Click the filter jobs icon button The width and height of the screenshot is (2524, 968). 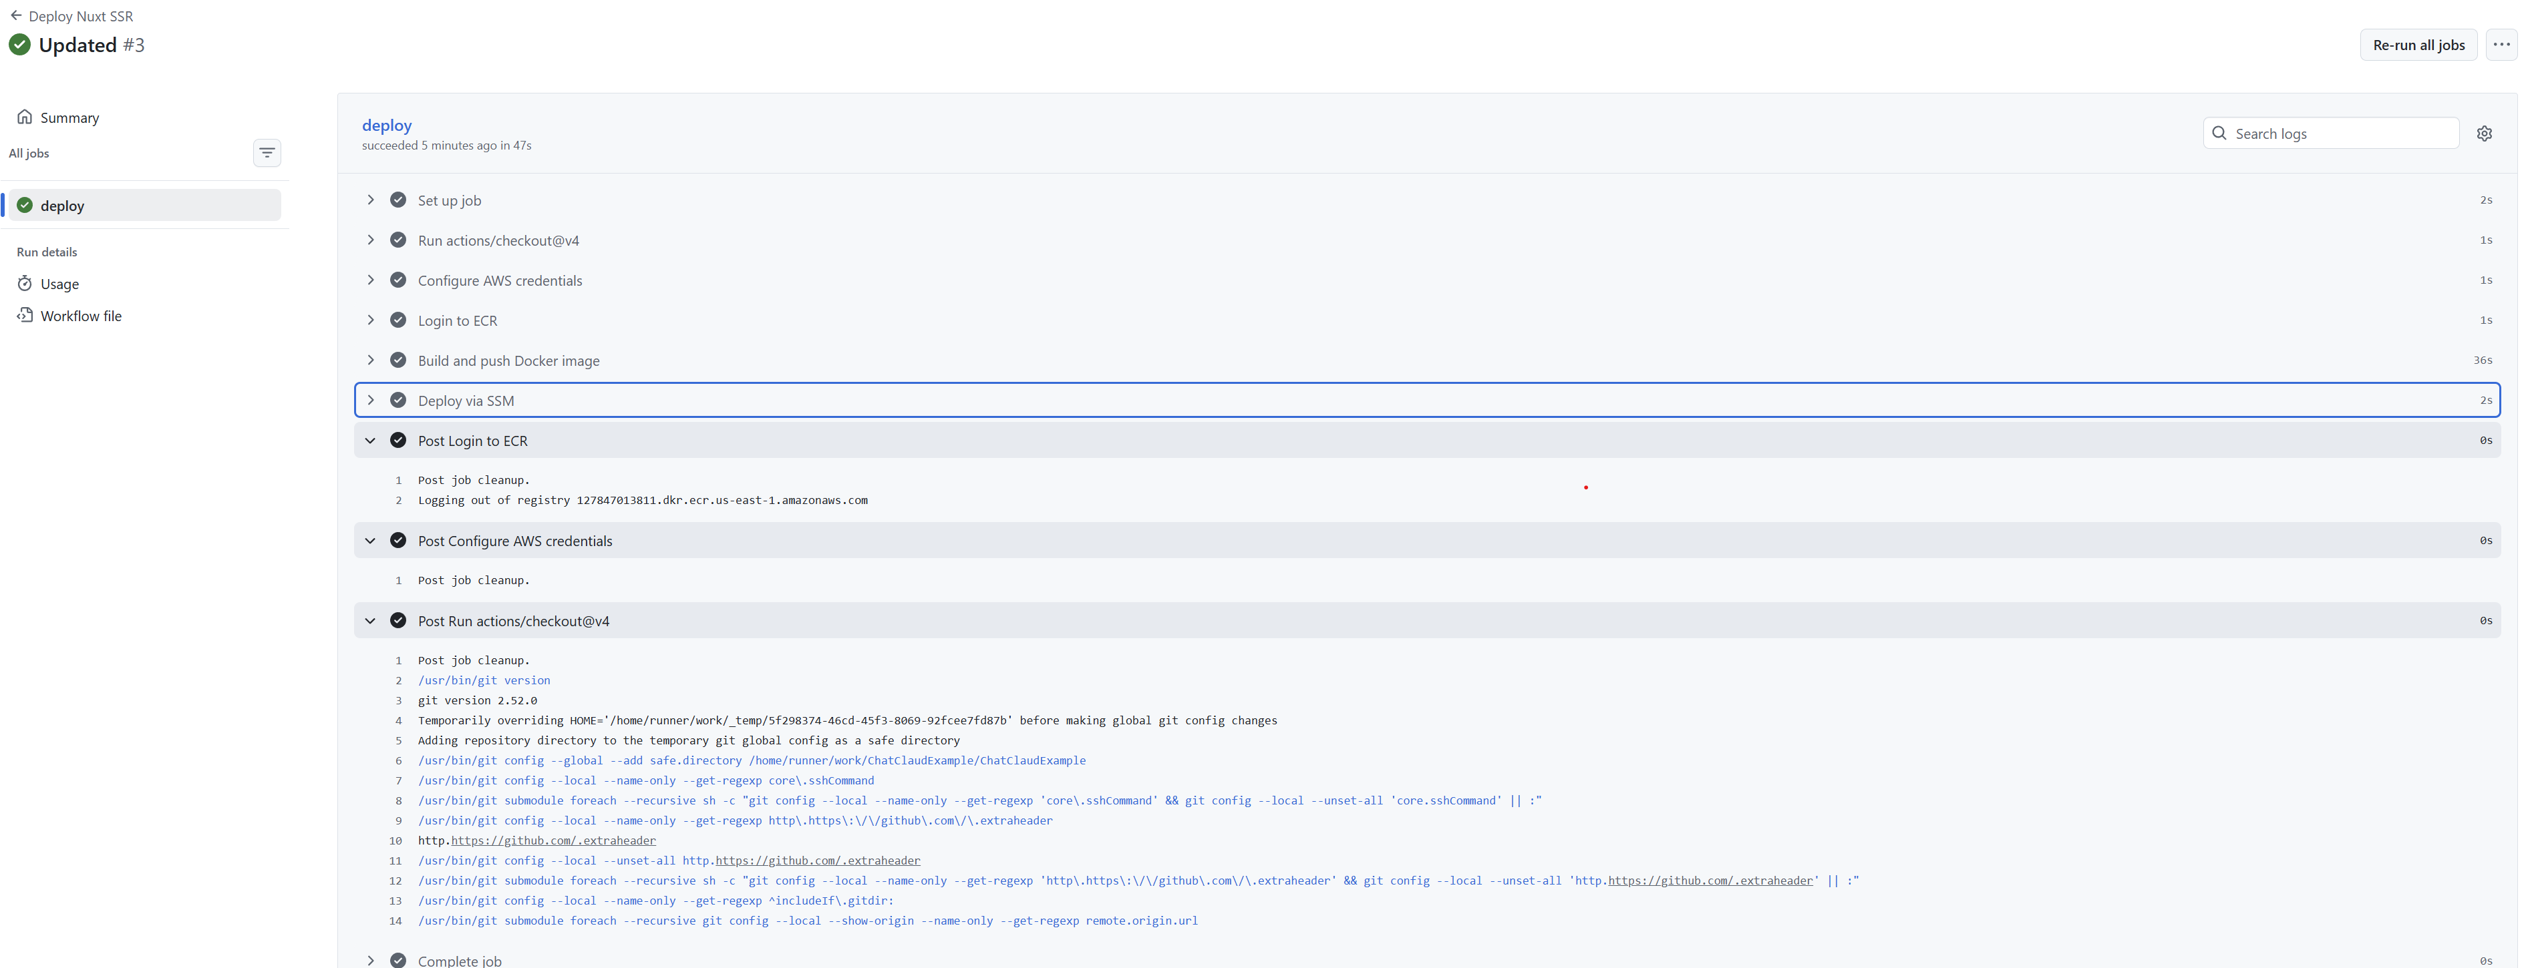tap(267, 153)
